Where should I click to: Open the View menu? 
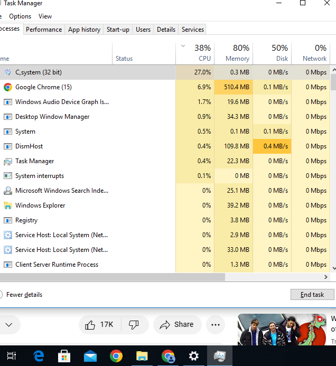(45, 16)
